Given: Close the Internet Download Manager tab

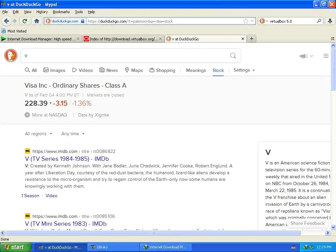Looking at the screenshot, I should tap(78, 39).
